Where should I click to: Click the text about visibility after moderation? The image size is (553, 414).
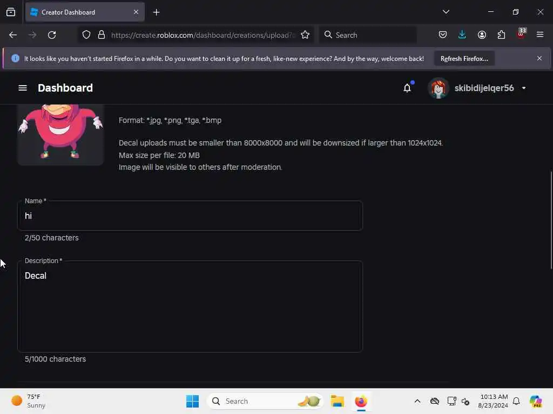200,167
